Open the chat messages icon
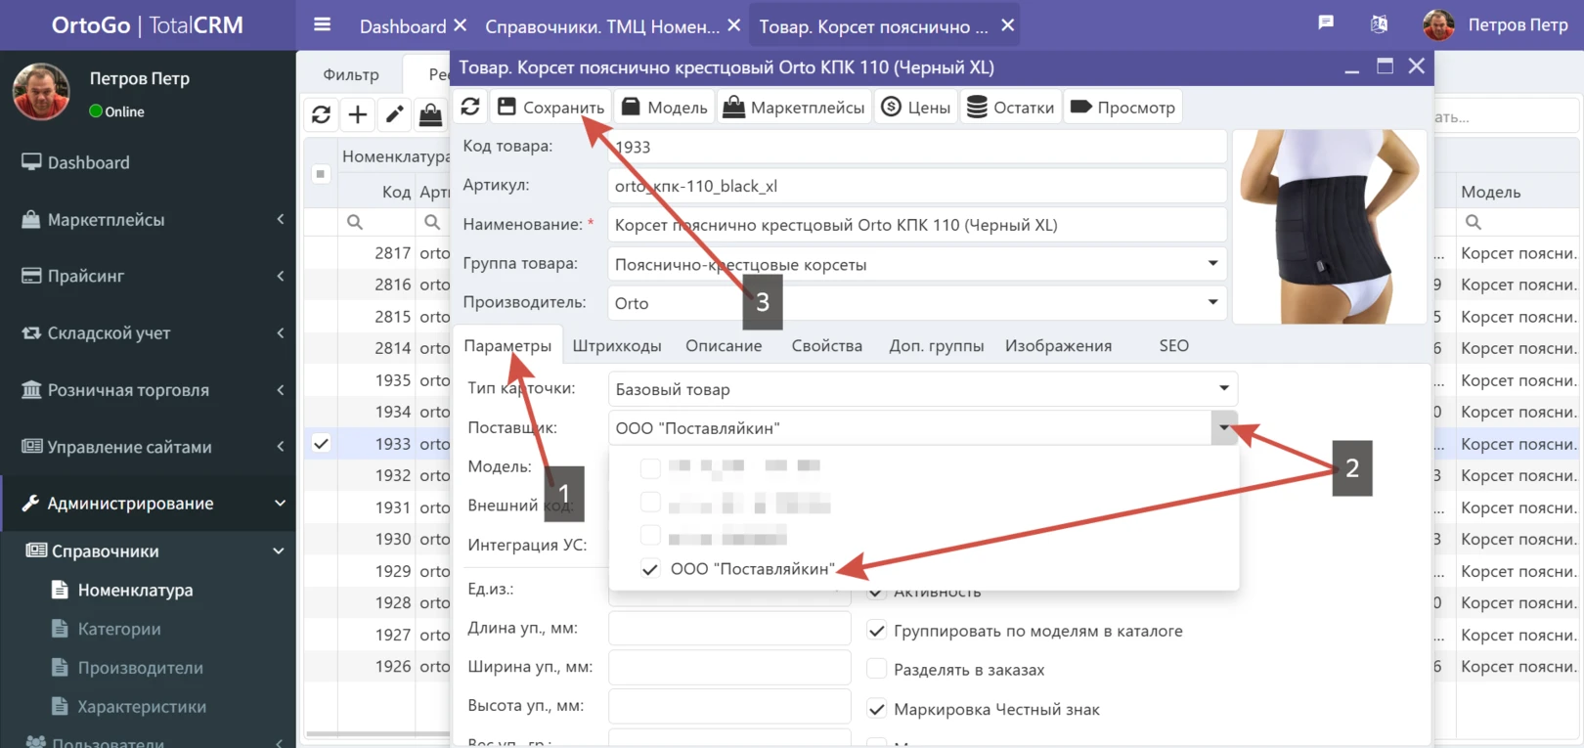Screen dimensions: 1584x748 point(1326,23)
